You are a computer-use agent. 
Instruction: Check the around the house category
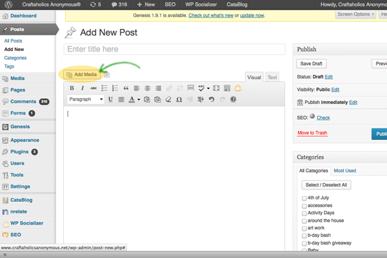coord(304,221)
